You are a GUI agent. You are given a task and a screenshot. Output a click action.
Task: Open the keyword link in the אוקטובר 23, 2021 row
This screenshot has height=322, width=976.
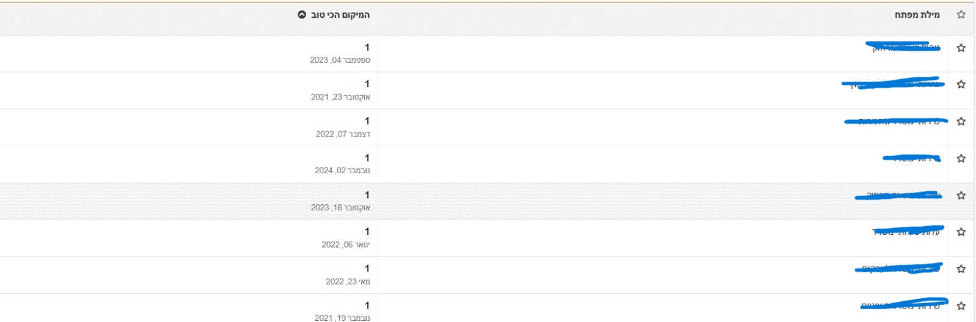click(895, 84)
